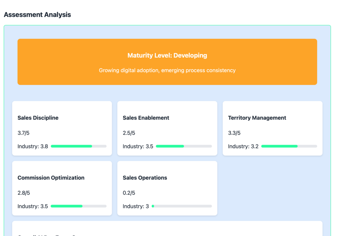Screen dimensions: 337x236
Task: Click the Sales Operations progress bar
Action: pyautogui.click(x=182, y=206)
